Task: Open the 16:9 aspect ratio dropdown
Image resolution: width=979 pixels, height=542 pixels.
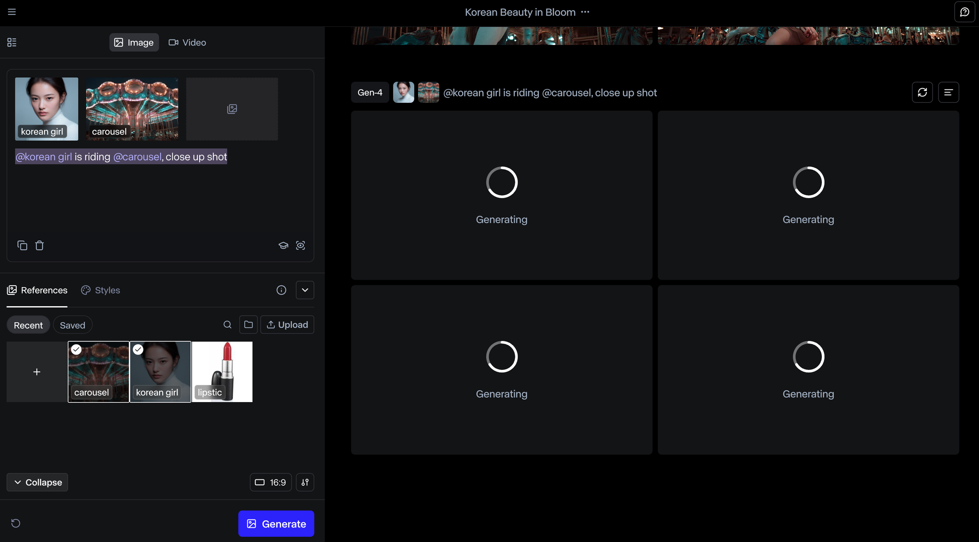Action: tap(271, 482)
